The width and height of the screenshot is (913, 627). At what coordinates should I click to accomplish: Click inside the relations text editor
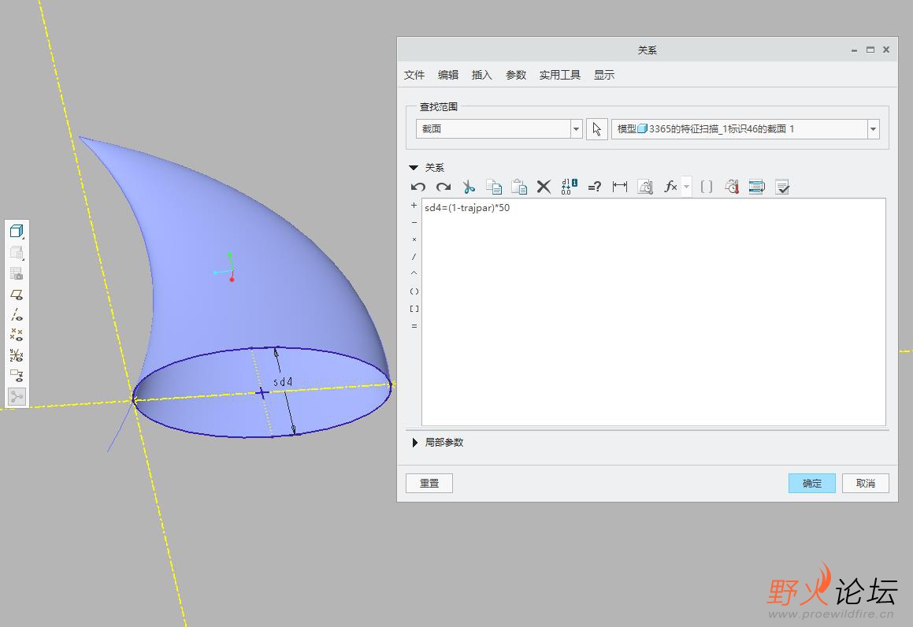click(654, 315)
